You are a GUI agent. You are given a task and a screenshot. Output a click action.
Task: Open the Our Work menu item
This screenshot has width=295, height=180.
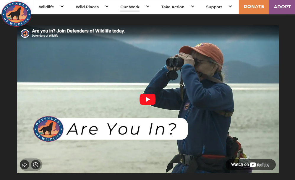130,7
